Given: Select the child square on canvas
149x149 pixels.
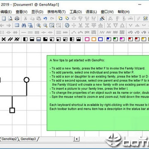Looking at the screenshot, I should 12,111.
